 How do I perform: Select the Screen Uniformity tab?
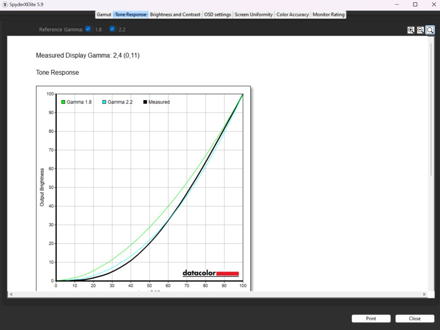point(254,15)
